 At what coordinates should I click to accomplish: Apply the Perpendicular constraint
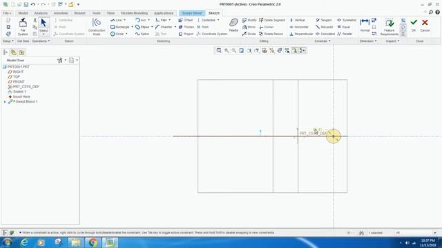coord(301,34)
